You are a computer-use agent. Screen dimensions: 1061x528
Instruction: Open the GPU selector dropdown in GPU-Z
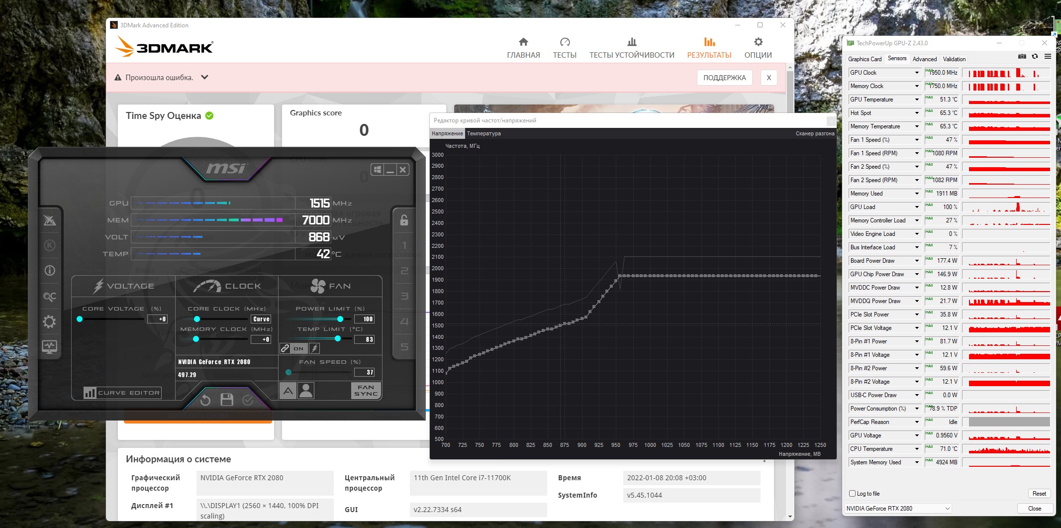[898, 509]
